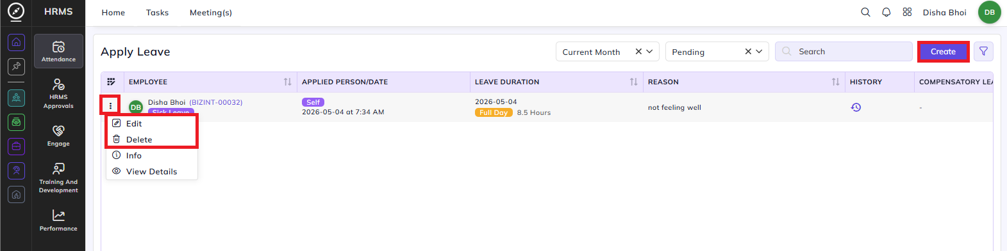Image resolution: width=1007 pixels, height=251 pixels.
Task: Click the three-dot row actions menu
Action: 110,105
